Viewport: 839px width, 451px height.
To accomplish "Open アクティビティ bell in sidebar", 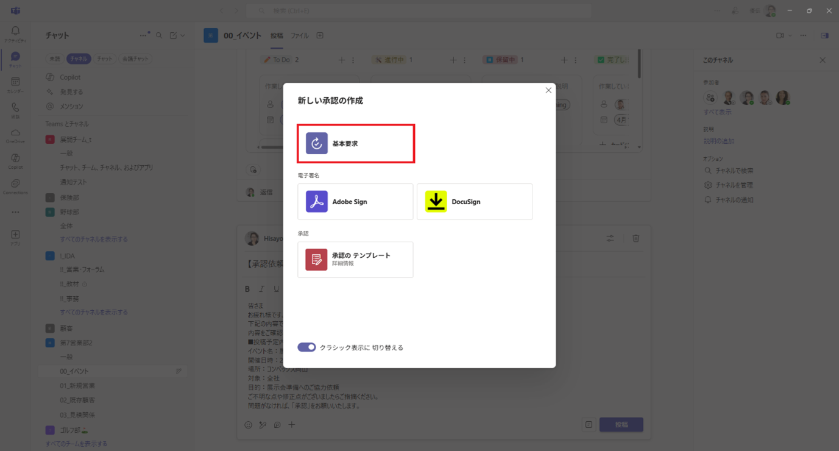I will tap(15, 34).
